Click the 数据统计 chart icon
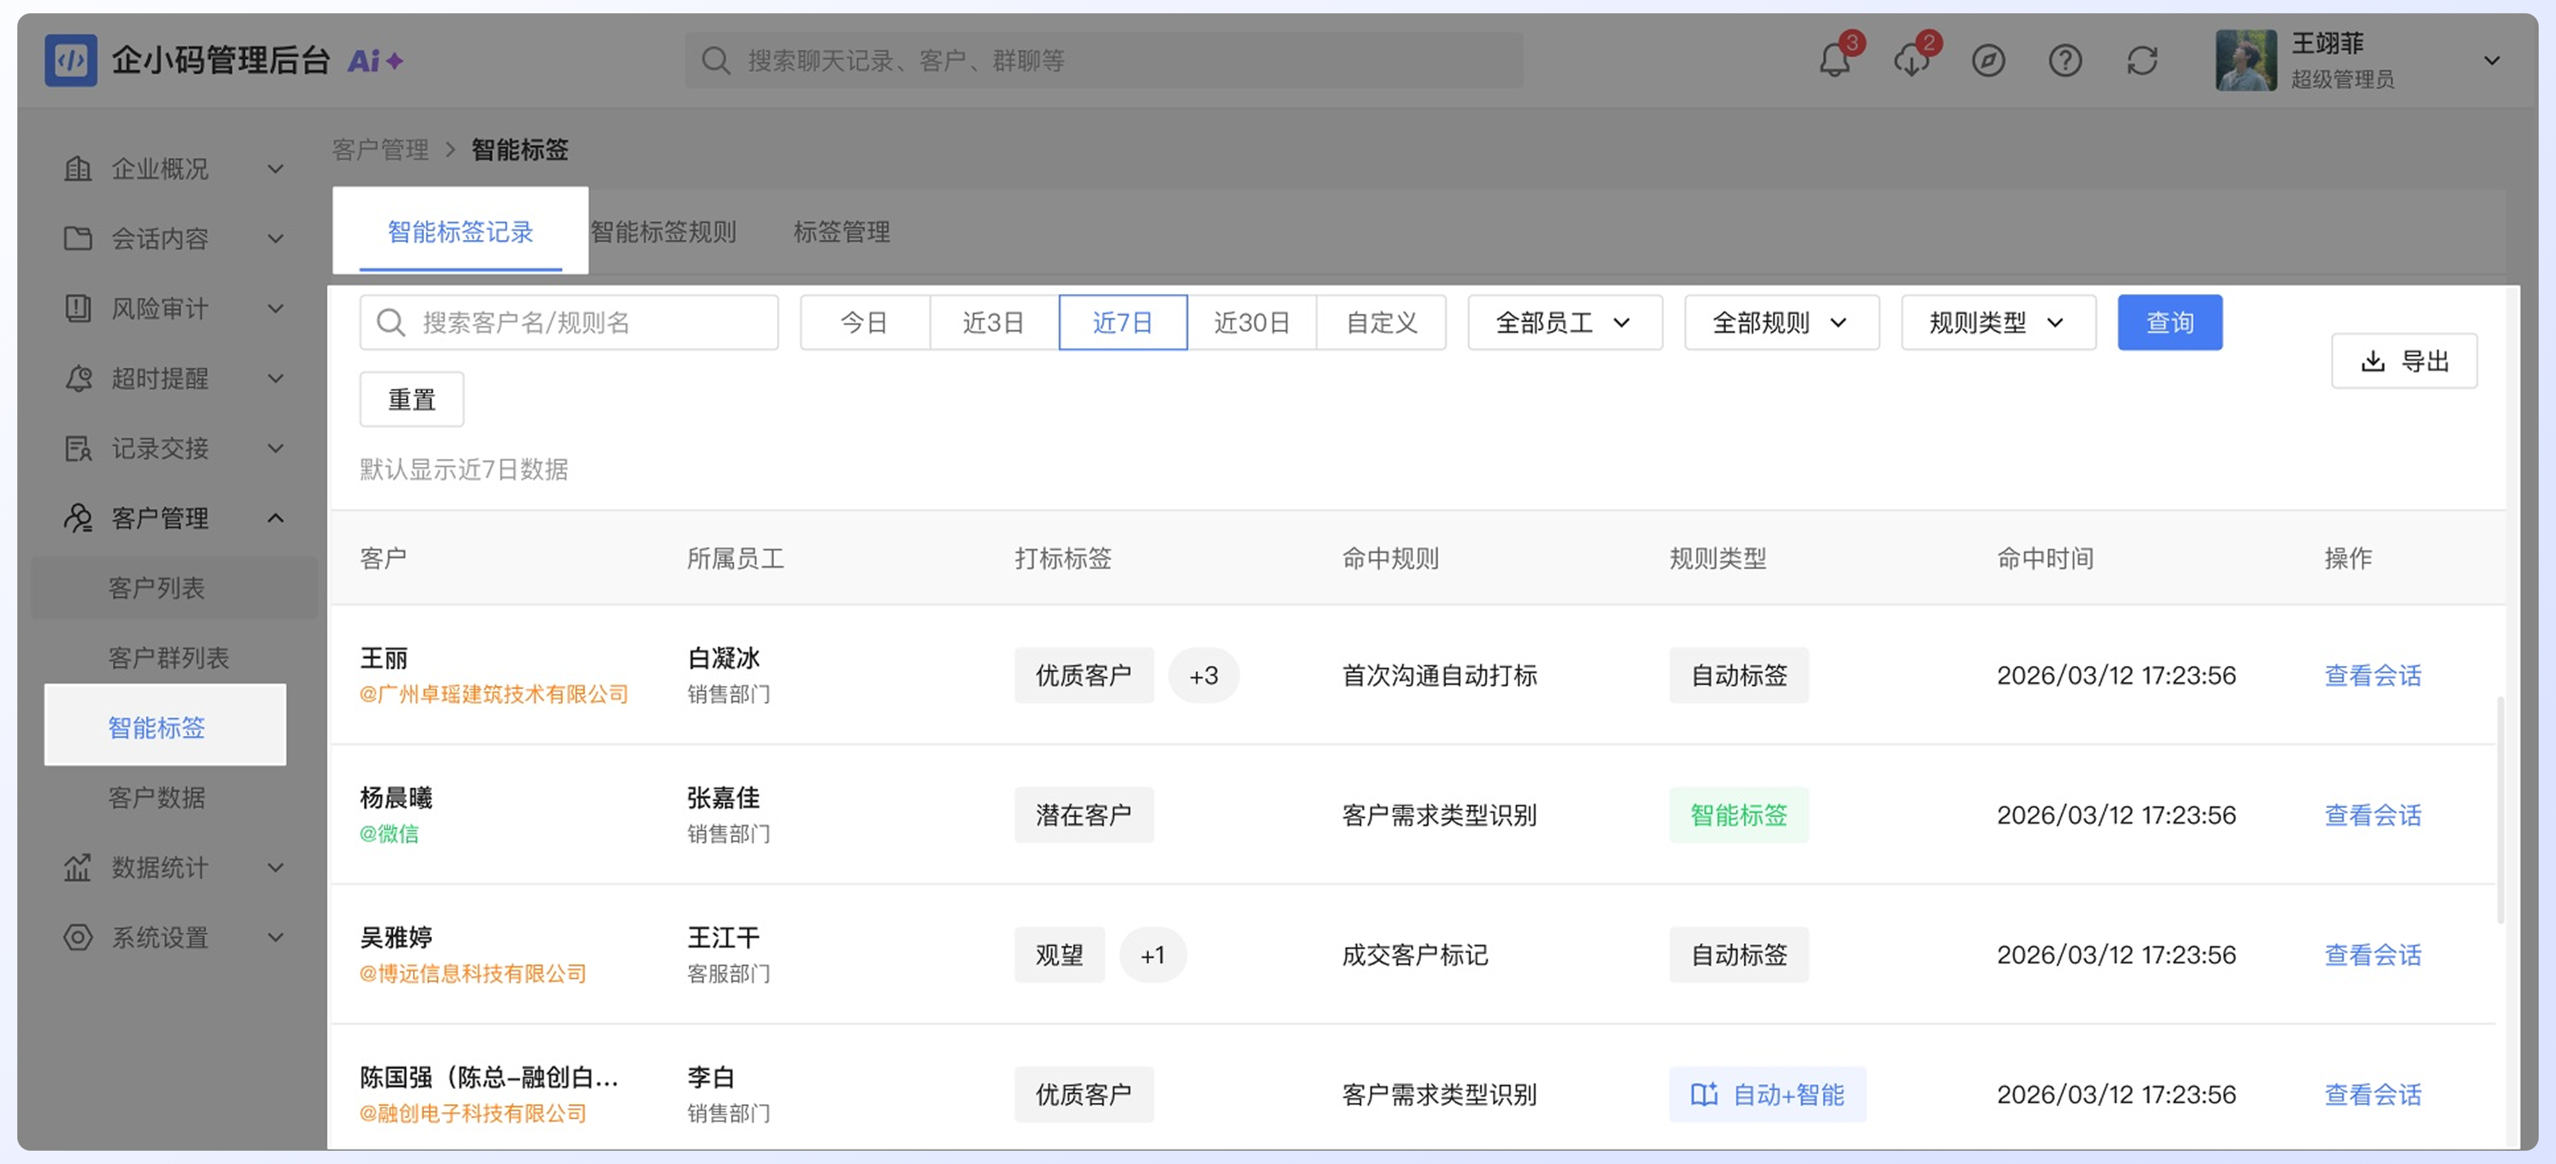Viewport: 2556px width, 1164px height. pyautogui.click(x=77, y=867)
